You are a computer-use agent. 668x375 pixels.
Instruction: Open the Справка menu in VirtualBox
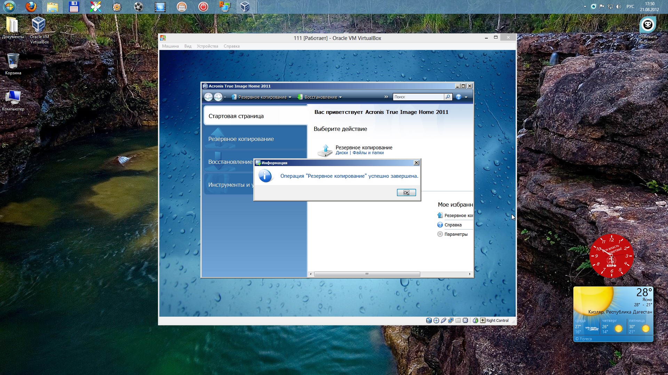pyautogui.click(x=232, y=46)
